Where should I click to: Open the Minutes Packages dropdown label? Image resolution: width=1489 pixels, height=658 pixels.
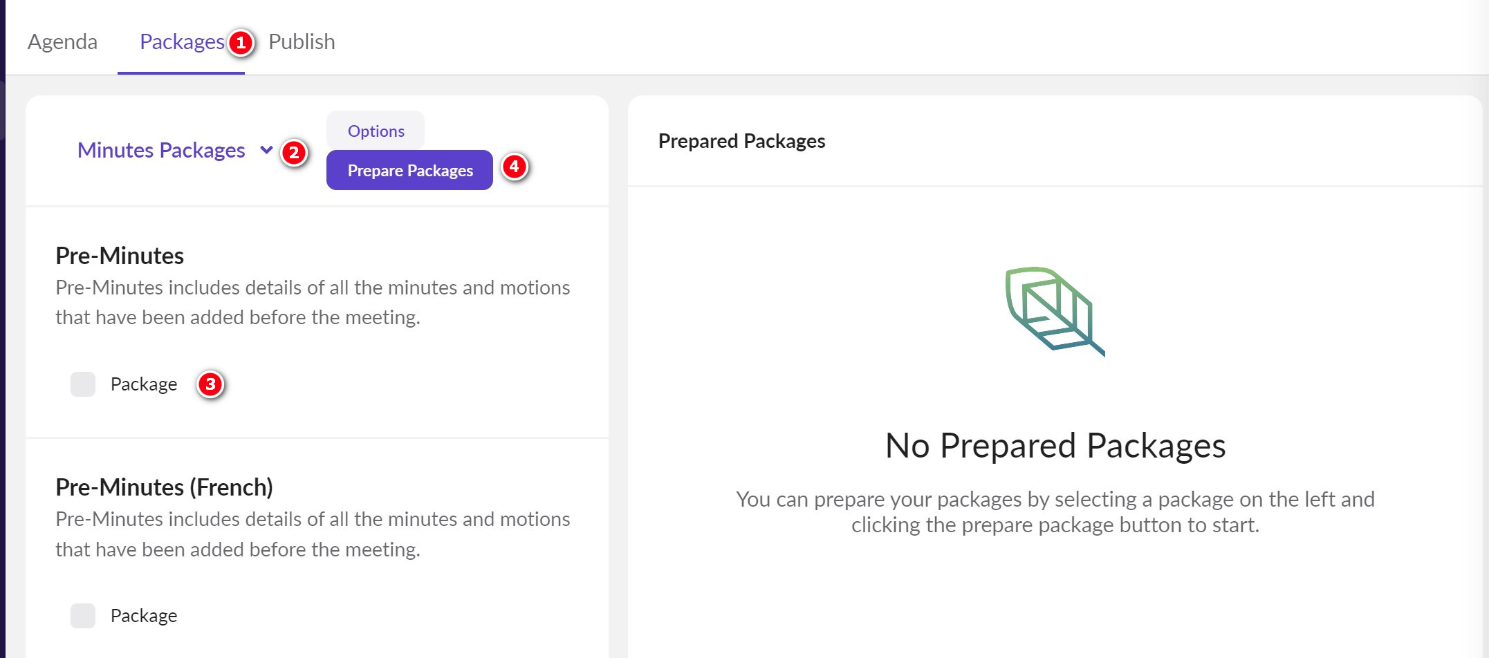(161, 150)
